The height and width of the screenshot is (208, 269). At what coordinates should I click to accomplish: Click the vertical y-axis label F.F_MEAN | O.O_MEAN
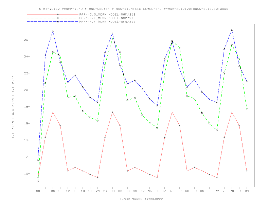click(x=13, y=107)
